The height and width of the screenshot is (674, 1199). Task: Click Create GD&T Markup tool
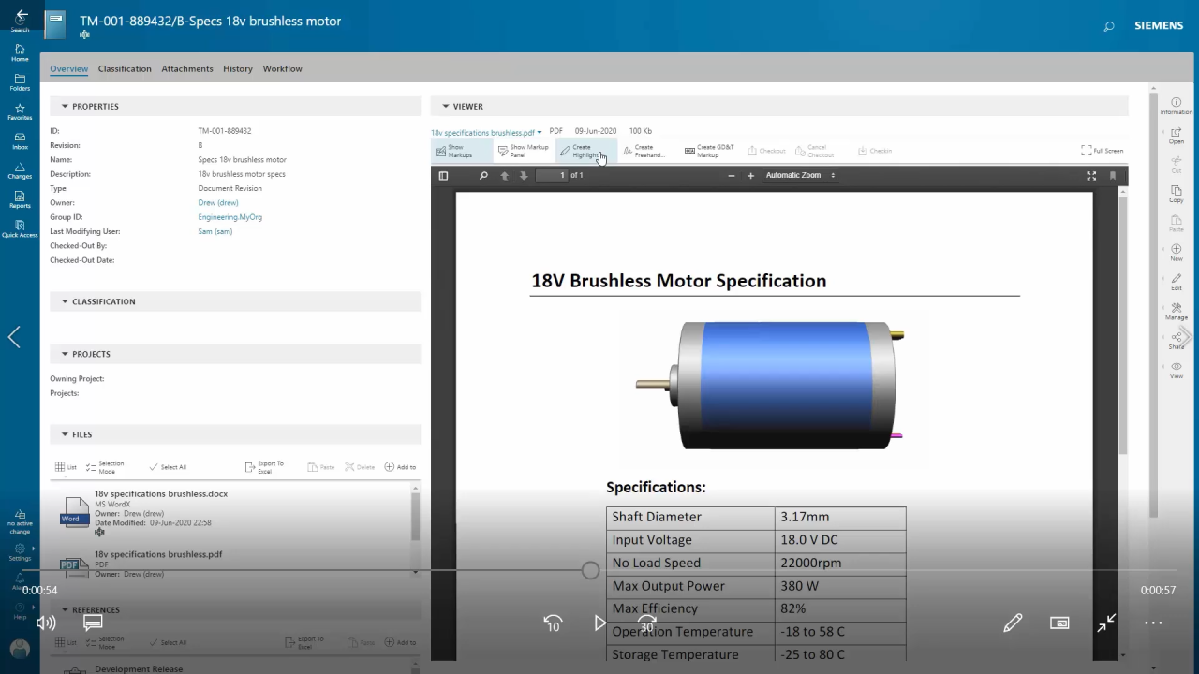point(709,151)
